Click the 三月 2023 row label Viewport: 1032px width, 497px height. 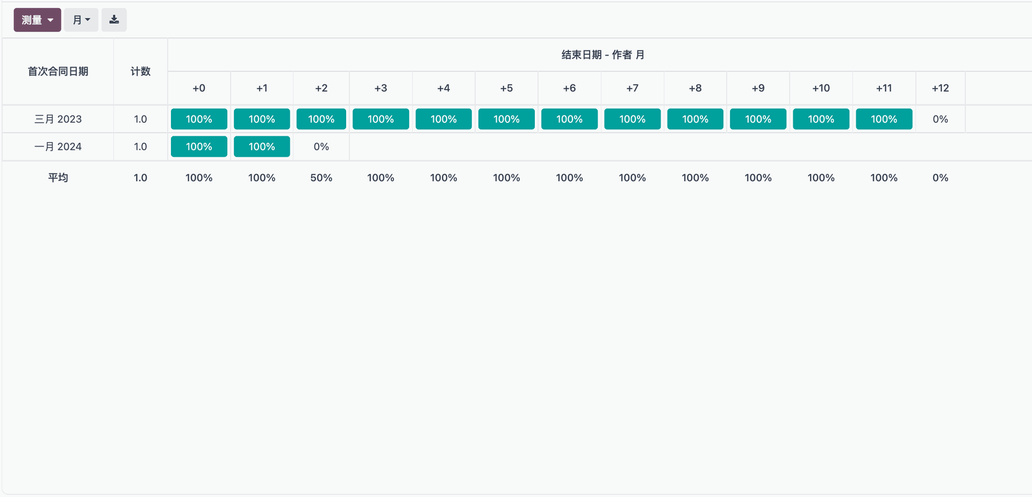pyautogui.click(x=58, y=119)
